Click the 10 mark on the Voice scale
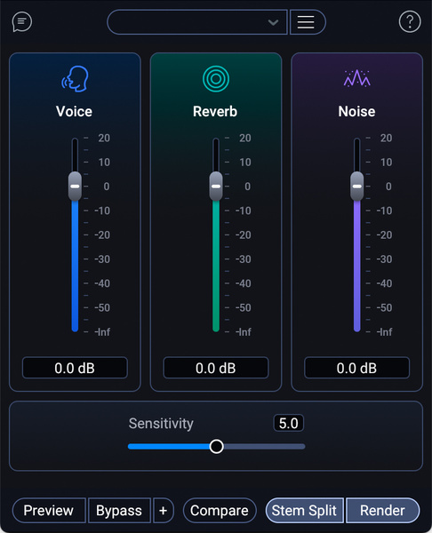The image size is (432, 533). [104, 163]
